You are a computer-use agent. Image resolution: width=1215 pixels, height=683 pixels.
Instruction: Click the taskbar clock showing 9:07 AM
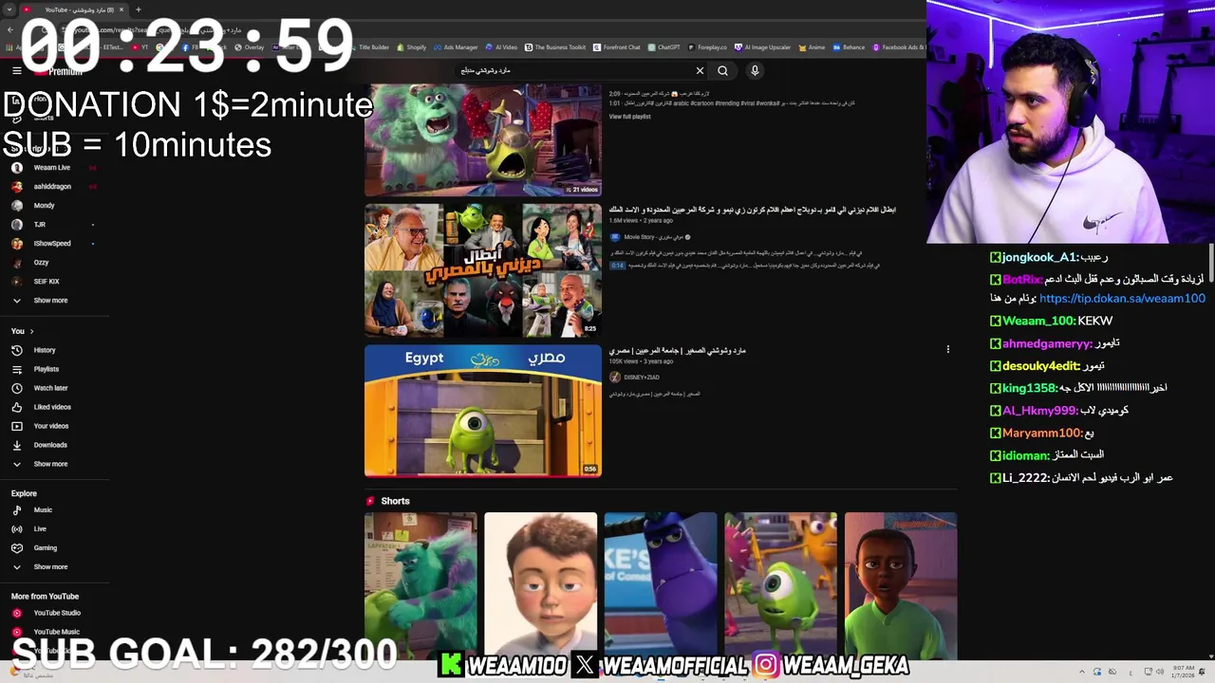(x=1183, y=672)
